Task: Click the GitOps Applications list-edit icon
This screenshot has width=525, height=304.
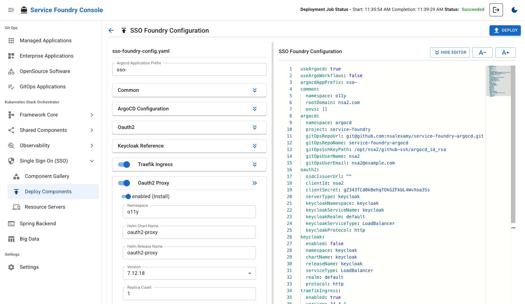Action: (11, 87)
